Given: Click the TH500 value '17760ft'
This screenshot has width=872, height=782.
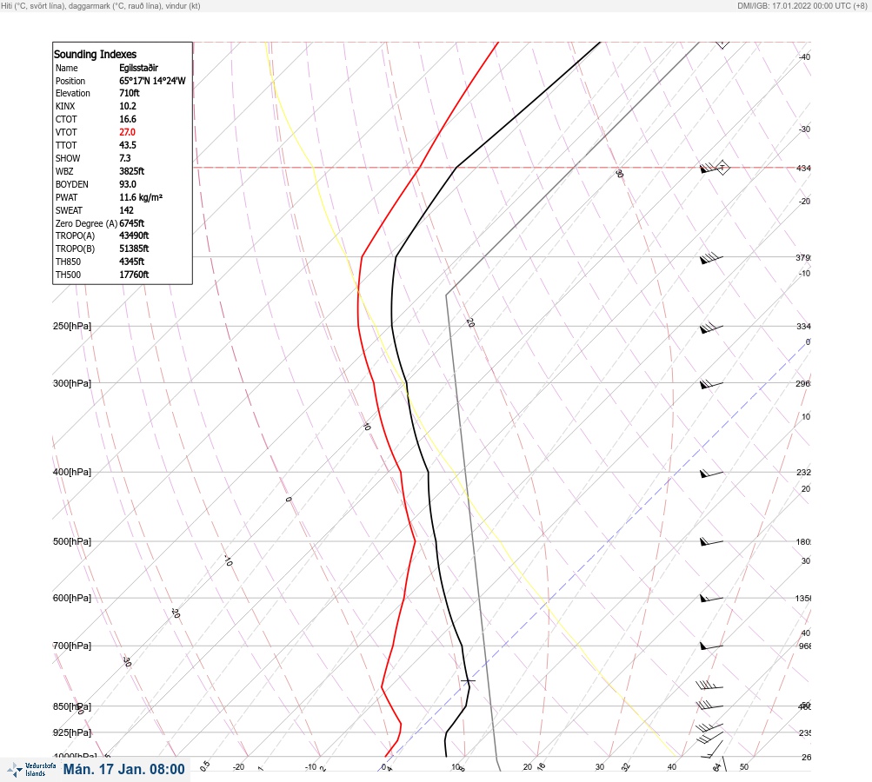Looking at the screenshot, I should [134, 275].
